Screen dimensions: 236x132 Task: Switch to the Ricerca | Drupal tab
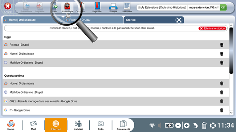[x=93, y=20]
